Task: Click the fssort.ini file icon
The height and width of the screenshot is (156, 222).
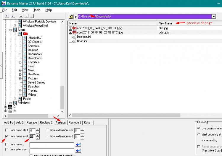Action: [74, 41]
